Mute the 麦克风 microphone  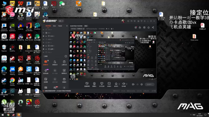116,84
